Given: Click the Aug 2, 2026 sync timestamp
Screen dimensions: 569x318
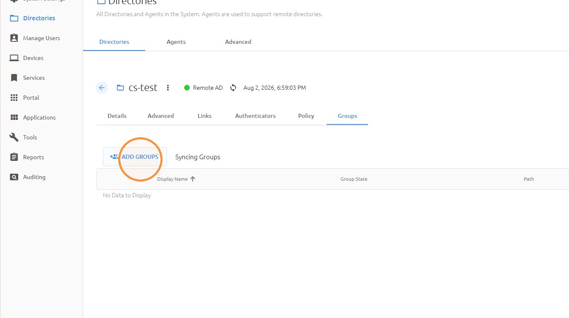Looking at the screenshot, I should tap(275, 88).
